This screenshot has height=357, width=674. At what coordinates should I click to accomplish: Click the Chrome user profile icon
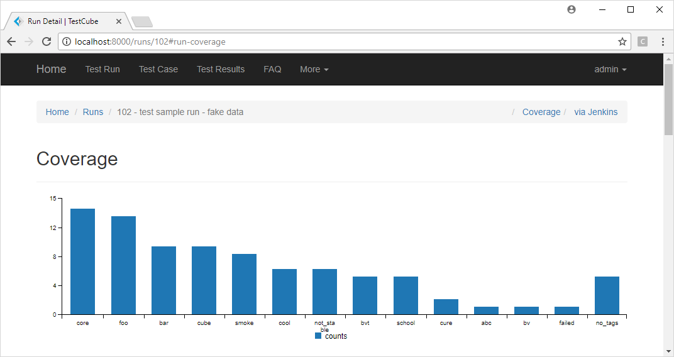pos(572,9)
